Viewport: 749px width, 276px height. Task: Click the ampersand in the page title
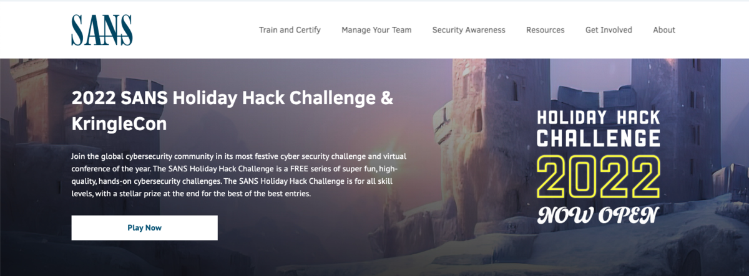pos(387,98)
